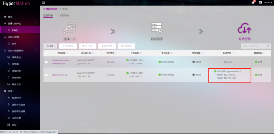Viewport: 274px width, 134px height.
Task: Click 迁移目标平台 breadcrumb link
Action: (x=50, y=9)
